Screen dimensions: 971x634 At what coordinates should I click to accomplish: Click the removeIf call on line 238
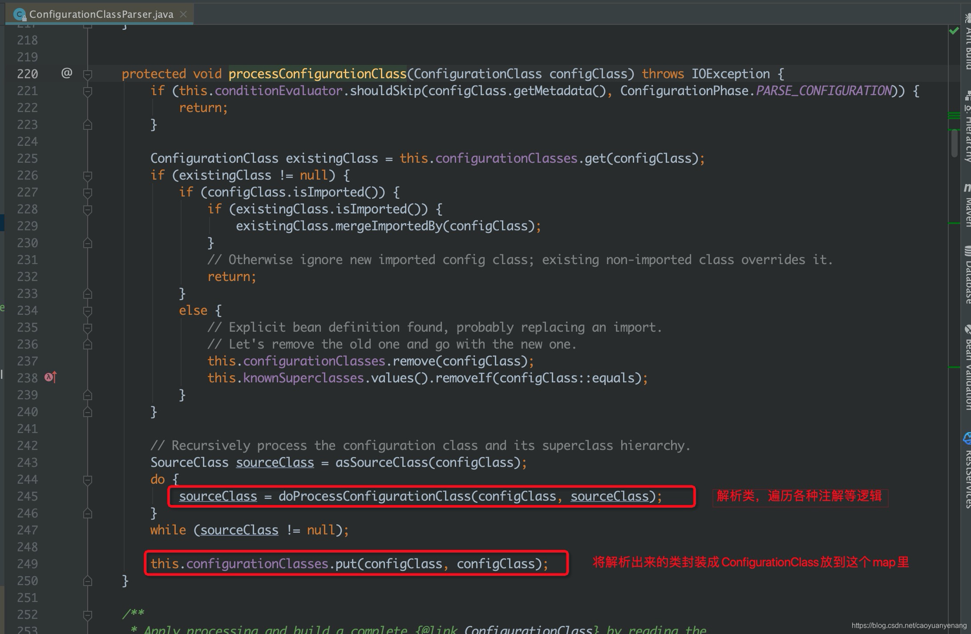tap(464, 378)
